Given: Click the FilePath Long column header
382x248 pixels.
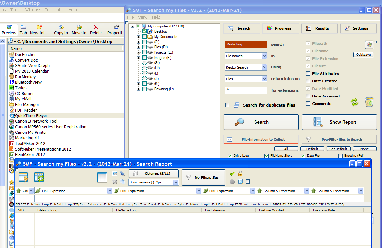Looking at the screenshot, I should pyautogui.click(x=74, y=210).
